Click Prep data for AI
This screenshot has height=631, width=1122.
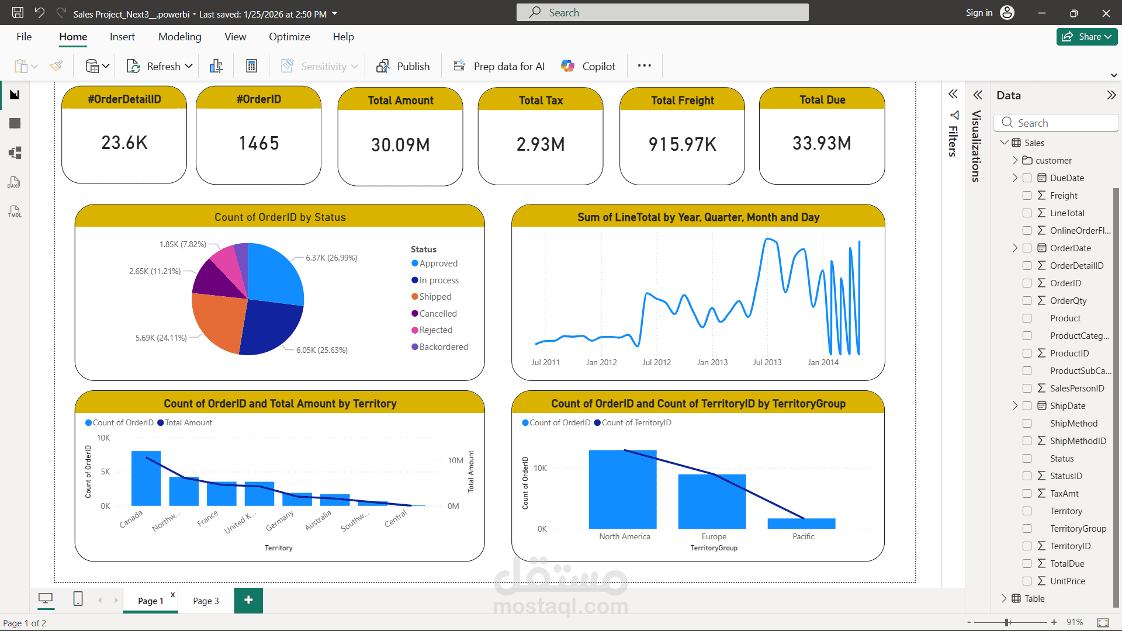498,66
